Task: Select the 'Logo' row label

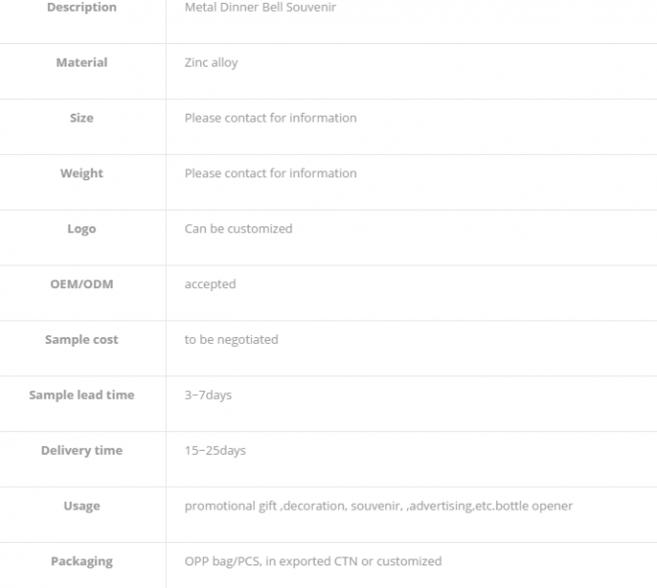Action: click(x=81, y=229)
